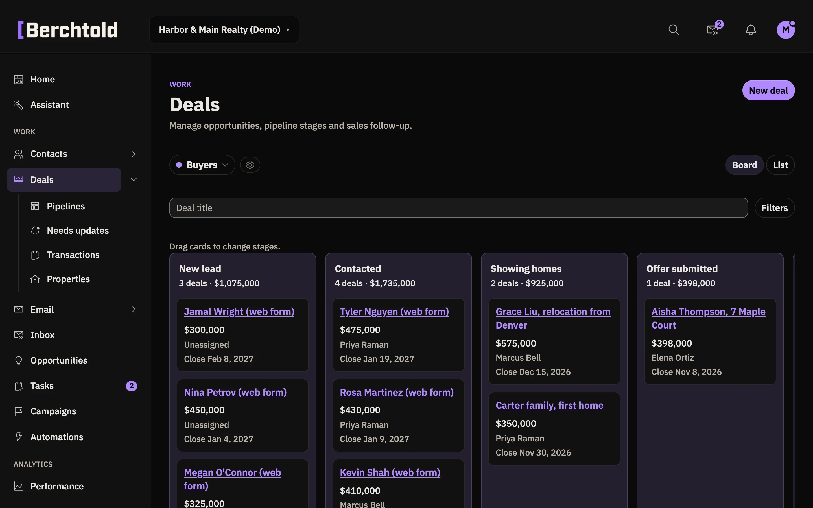Open the Jamal Wright (web form) deal
This screenshot has width=813, height=508.
[x=239, y=312]
